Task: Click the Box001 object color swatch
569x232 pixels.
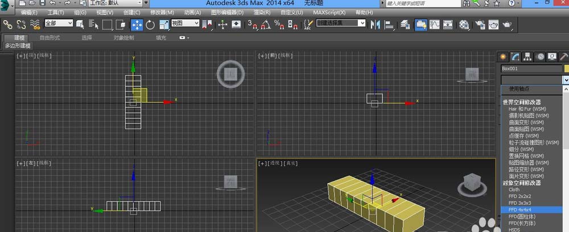Action: (x=567, y=69)
